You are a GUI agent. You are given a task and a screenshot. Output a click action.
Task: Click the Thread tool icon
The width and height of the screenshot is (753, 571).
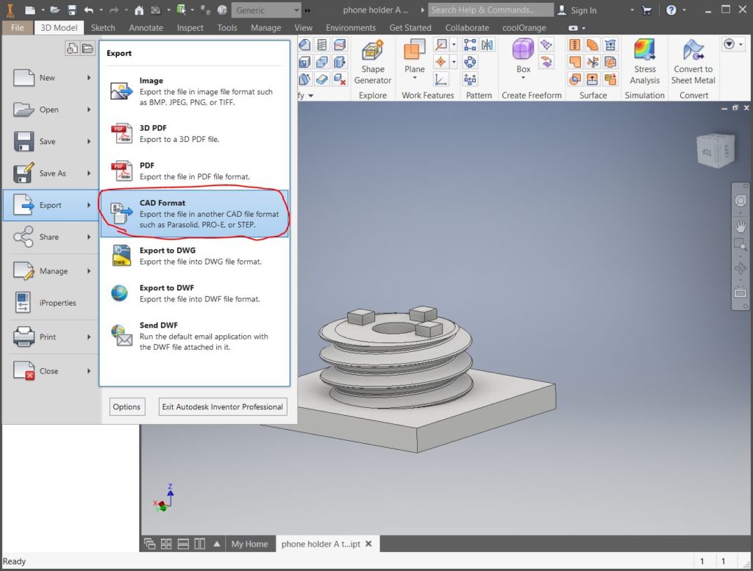[x=322, y=45]
